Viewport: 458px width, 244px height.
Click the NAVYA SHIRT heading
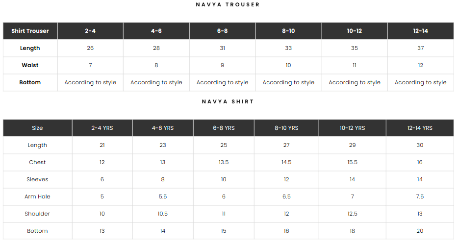point(228,101)
